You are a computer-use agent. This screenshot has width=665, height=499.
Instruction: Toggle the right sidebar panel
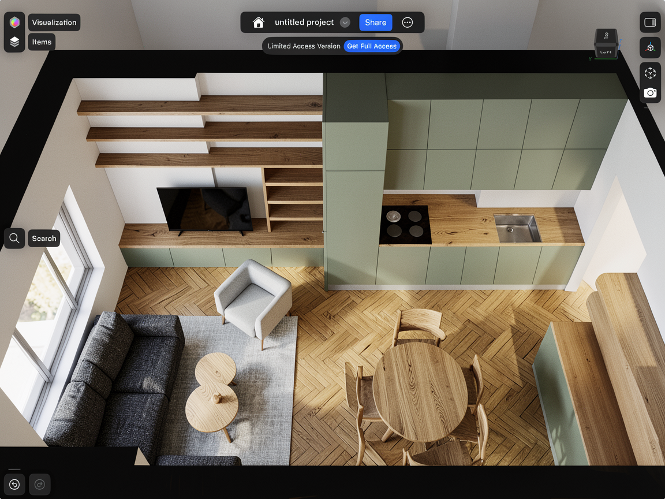(651, 23)
